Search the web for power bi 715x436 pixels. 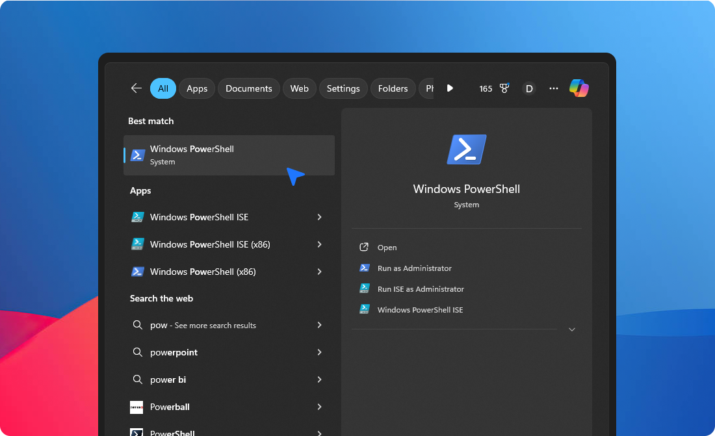pos(168,379)
